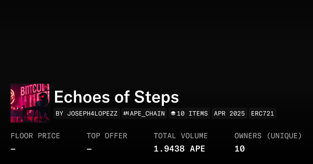This screenshot has height=164, width=313.
Task: Open creator JOSEPH4LOPEZZ profile badge
Action: [x=87, y=113]
